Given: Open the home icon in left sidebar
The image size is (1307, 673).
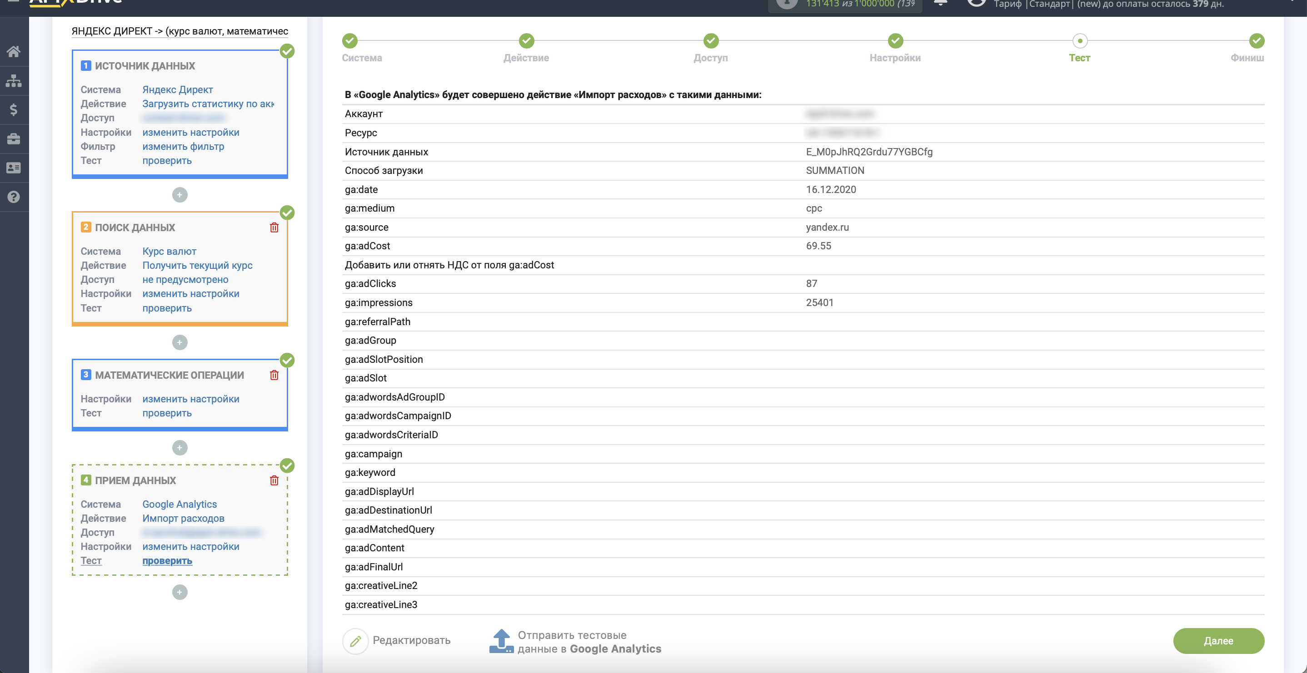Looking at the screenshot, I should (14, 51).
